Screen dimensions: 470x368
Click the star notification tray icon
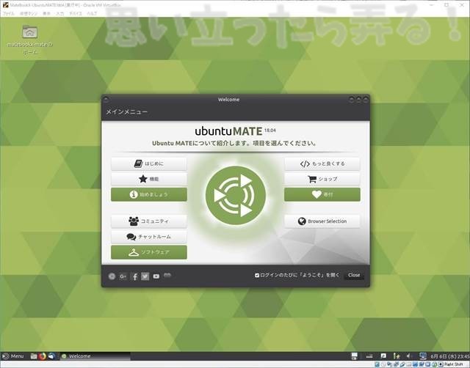tap(397, 356)
